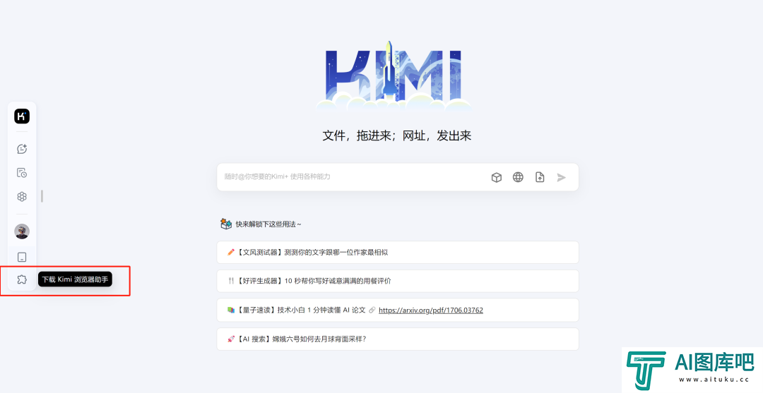Select the 【文风测试器】 suggestion
Viewport: 763px width, 393px height.
coord(398,252)
